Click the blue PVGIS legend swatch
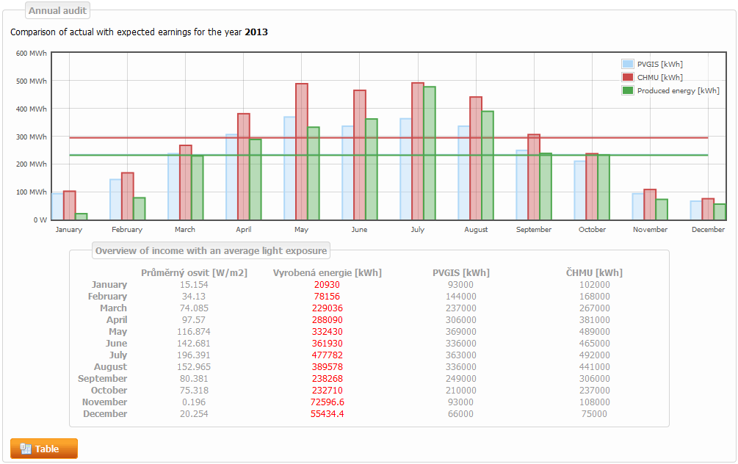The height and width of the screenshot is (464, 738). click(627, 64)
